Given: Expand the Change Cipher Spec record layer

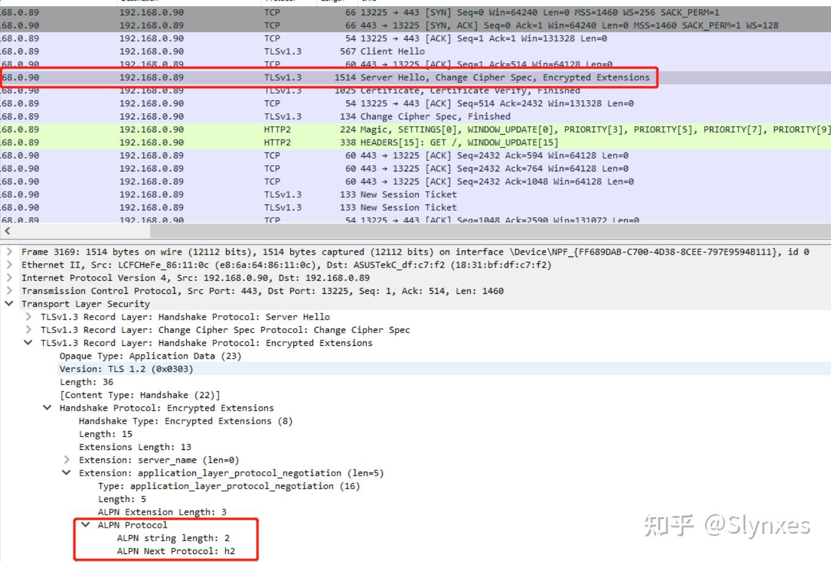Looking at the screenshot, I should coord(28,329).
